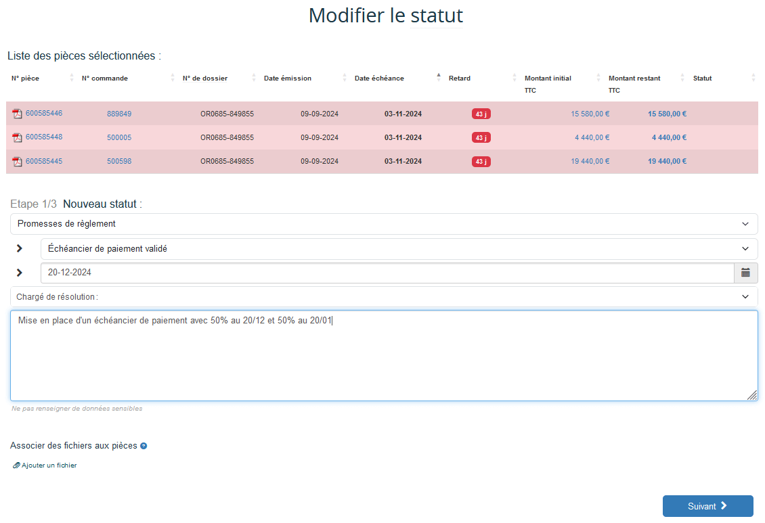Open the calendar date picker icon

(745, 273)
